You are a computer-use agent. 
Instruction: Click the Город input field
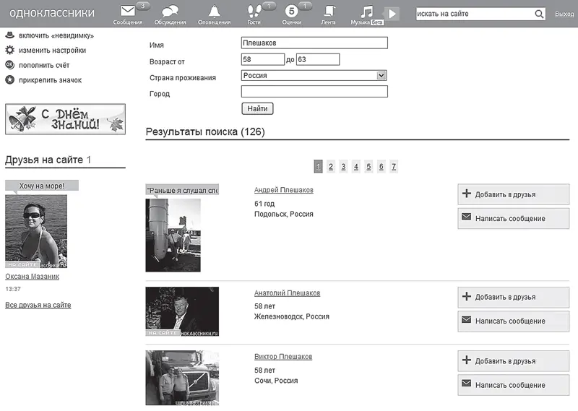(314, 92)
